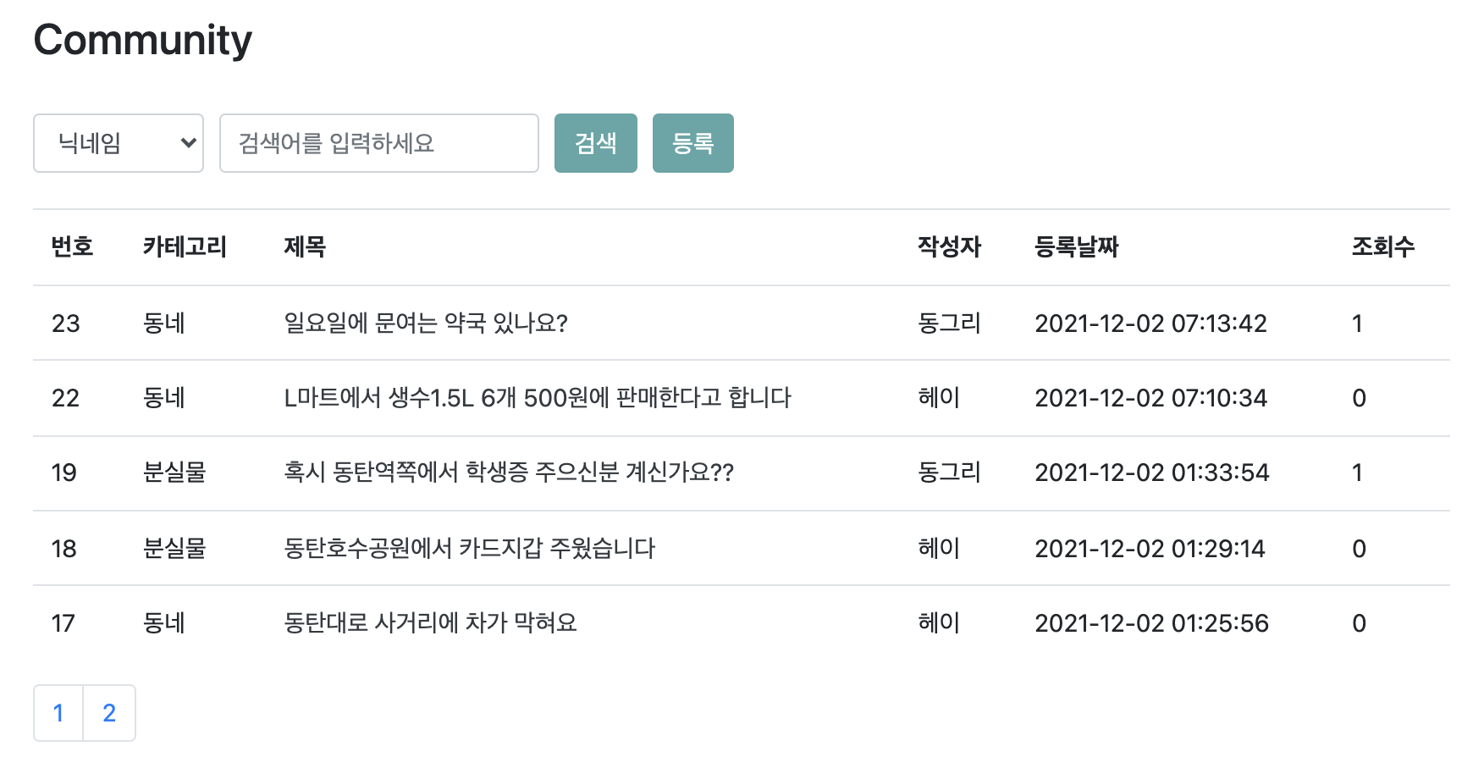Click the 카테고리 column header

point(185,246)
